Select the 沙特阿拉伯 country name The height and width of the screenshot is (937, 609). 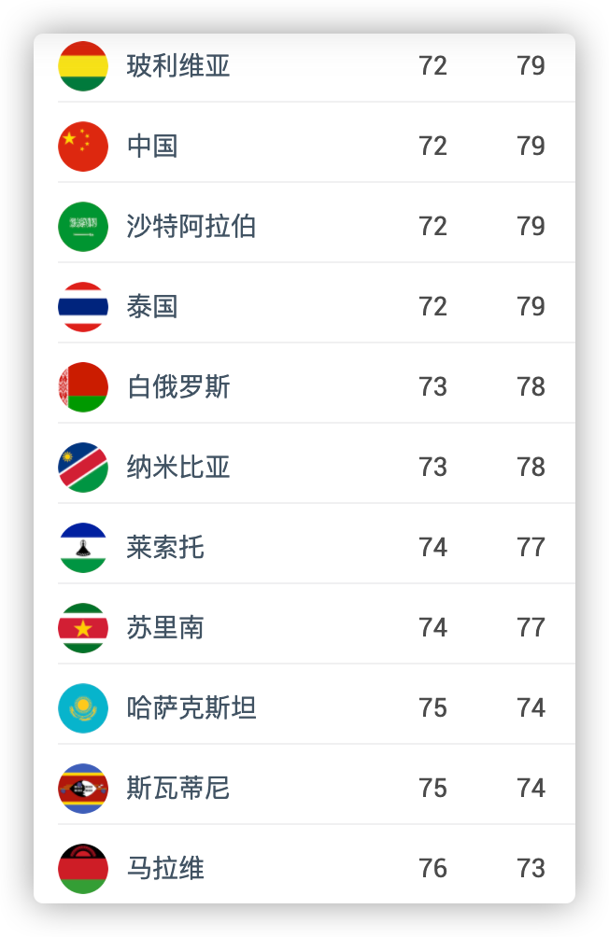[x=191, y=227]
